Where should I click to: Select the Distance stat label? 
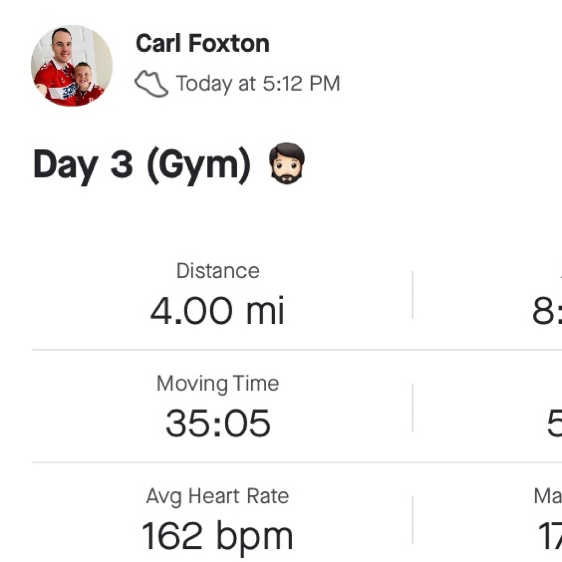[218, 271]
